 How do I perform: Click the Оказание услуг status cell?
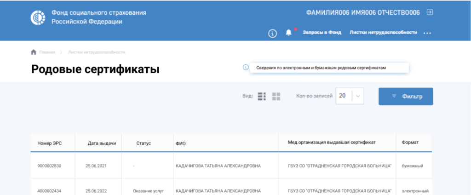tap(149, 191)
